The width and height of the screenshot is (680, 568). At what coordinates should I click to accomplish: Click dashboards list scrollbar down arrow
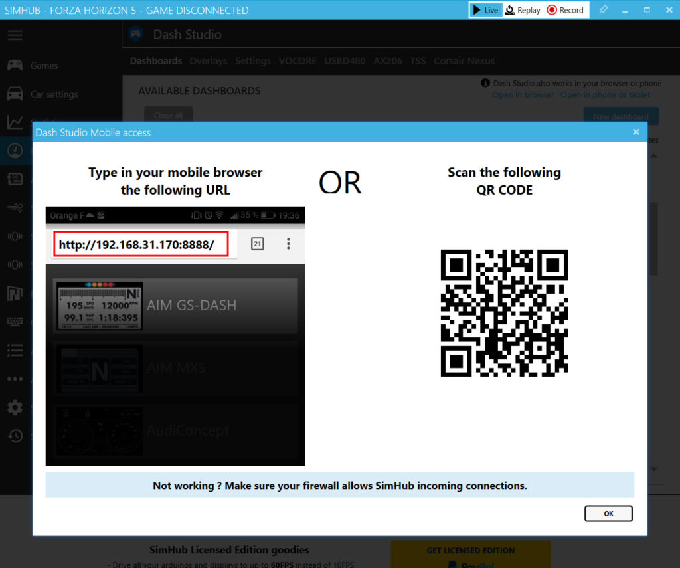[654, 469]
